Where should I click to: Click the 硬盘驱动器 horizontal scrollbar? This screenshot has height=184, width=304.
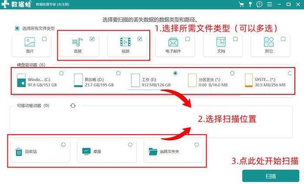(125, 95)
